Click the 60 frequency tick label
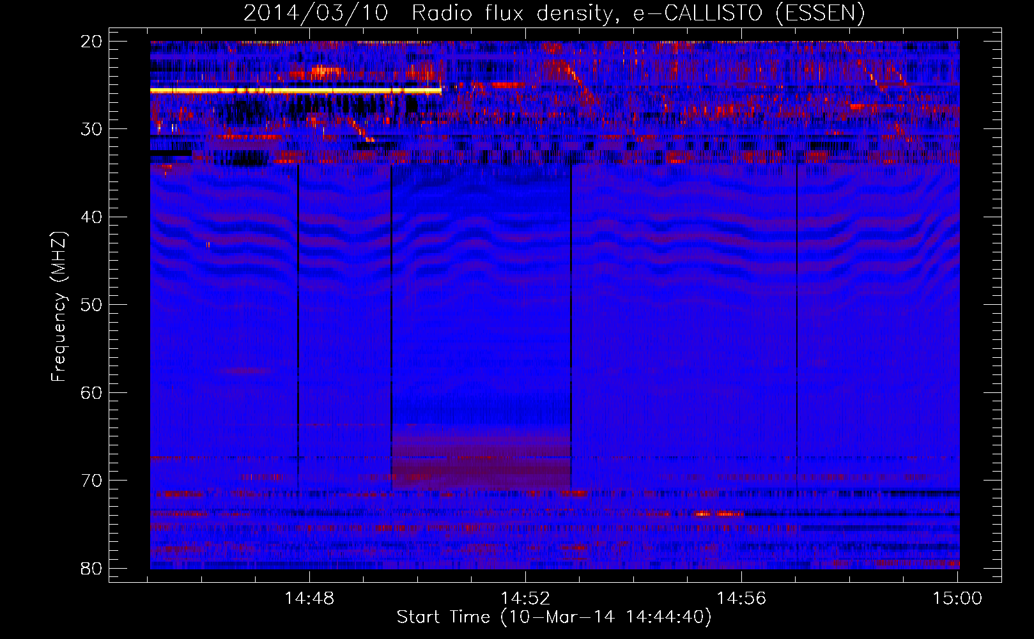 click(91, 393)
